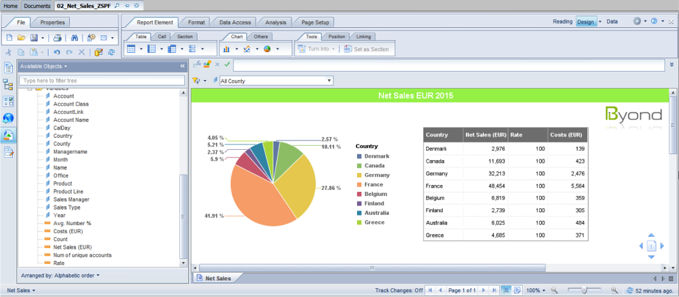Click the Print icon in File toolbar

[58, 38]
